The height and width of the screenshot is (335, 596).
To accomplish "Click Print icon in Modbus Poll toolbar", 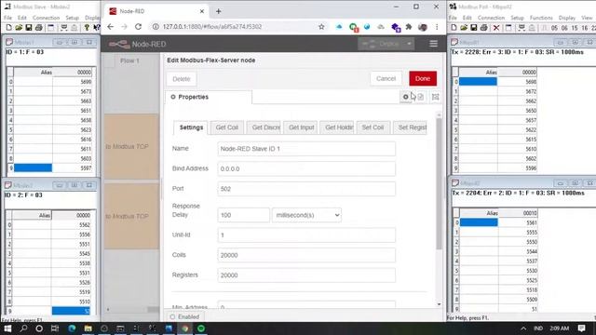I will (483, 27).
